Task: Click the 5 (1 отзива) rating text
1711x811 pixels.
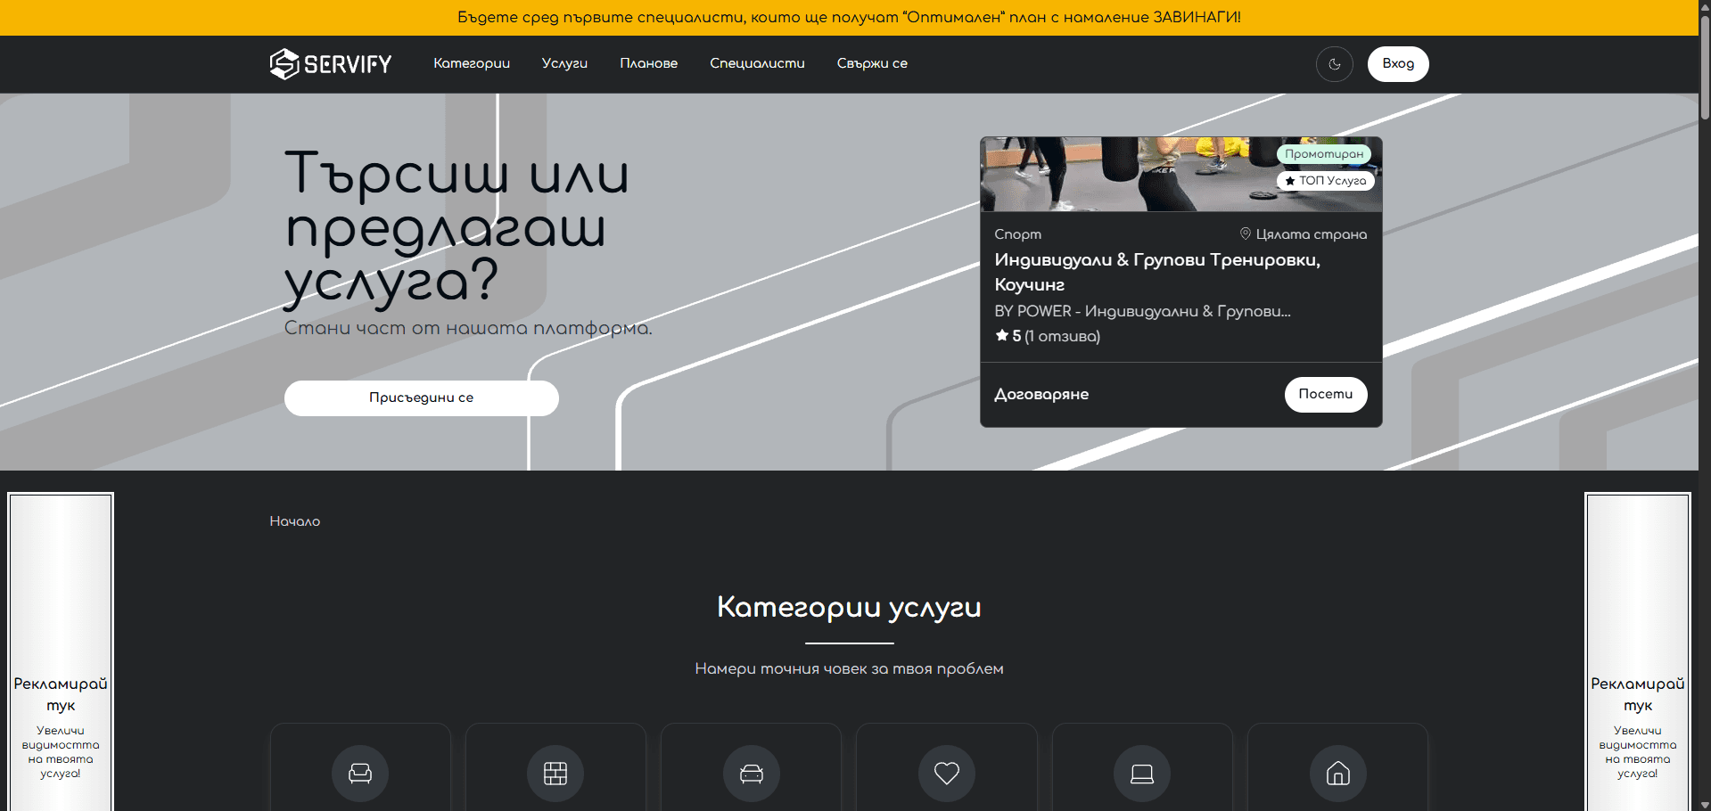Action: (1056, 336)
